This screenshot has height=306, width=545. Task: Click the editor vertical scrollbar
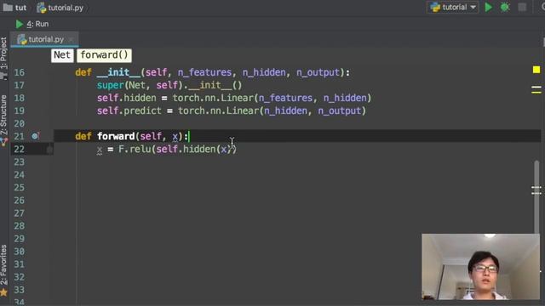(536, 196)
